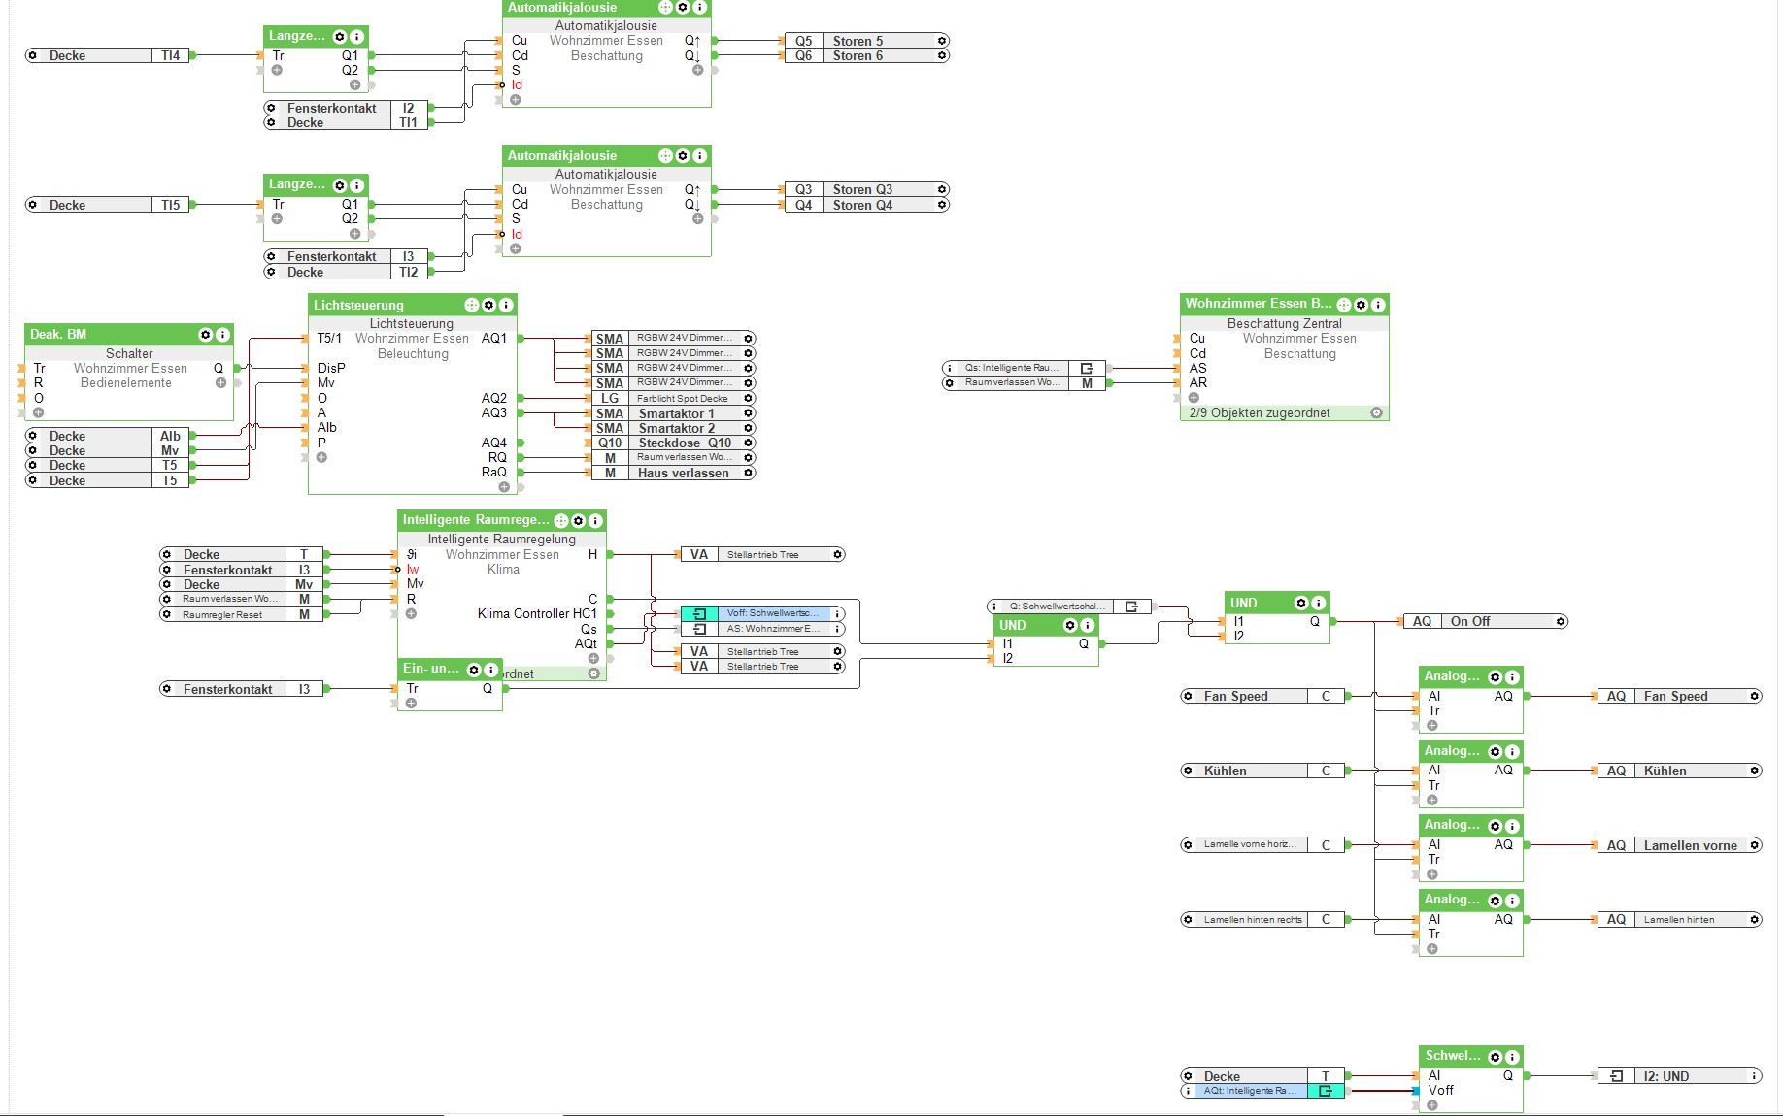The width and height of the screenshot is (1783, 1116).
Task: Select the Haus verlassen memory flag output
Action: 673,474
